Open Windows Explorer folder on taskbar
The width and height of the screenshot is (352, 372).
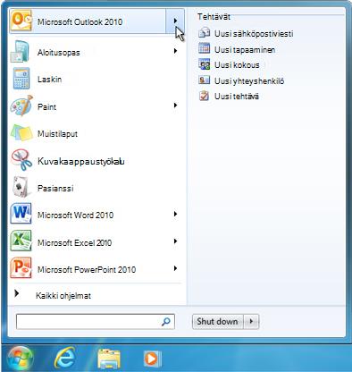(109, 359)
